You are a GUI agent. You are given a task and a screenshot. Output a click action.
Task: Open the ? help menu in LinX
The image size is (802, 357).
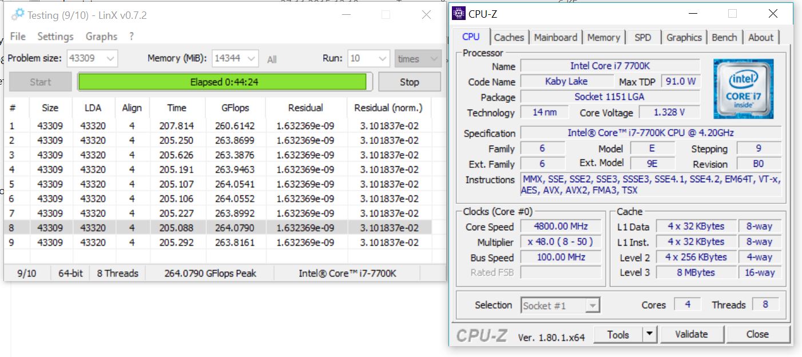point(132,36)
